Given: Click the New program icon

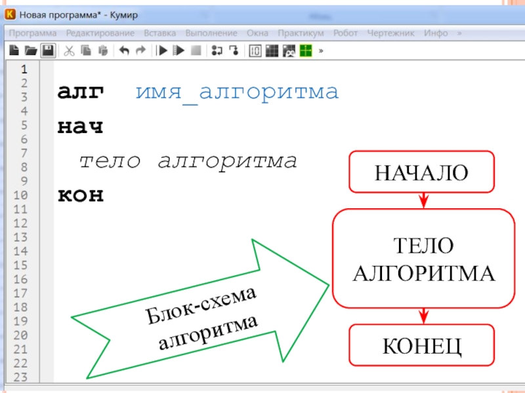Looking at the screenshot, I should click(x=14, y=50).
